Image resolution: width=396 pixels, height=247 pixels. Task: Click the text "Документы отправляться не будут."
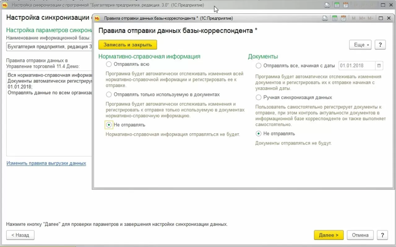click(x=293, y=143)
